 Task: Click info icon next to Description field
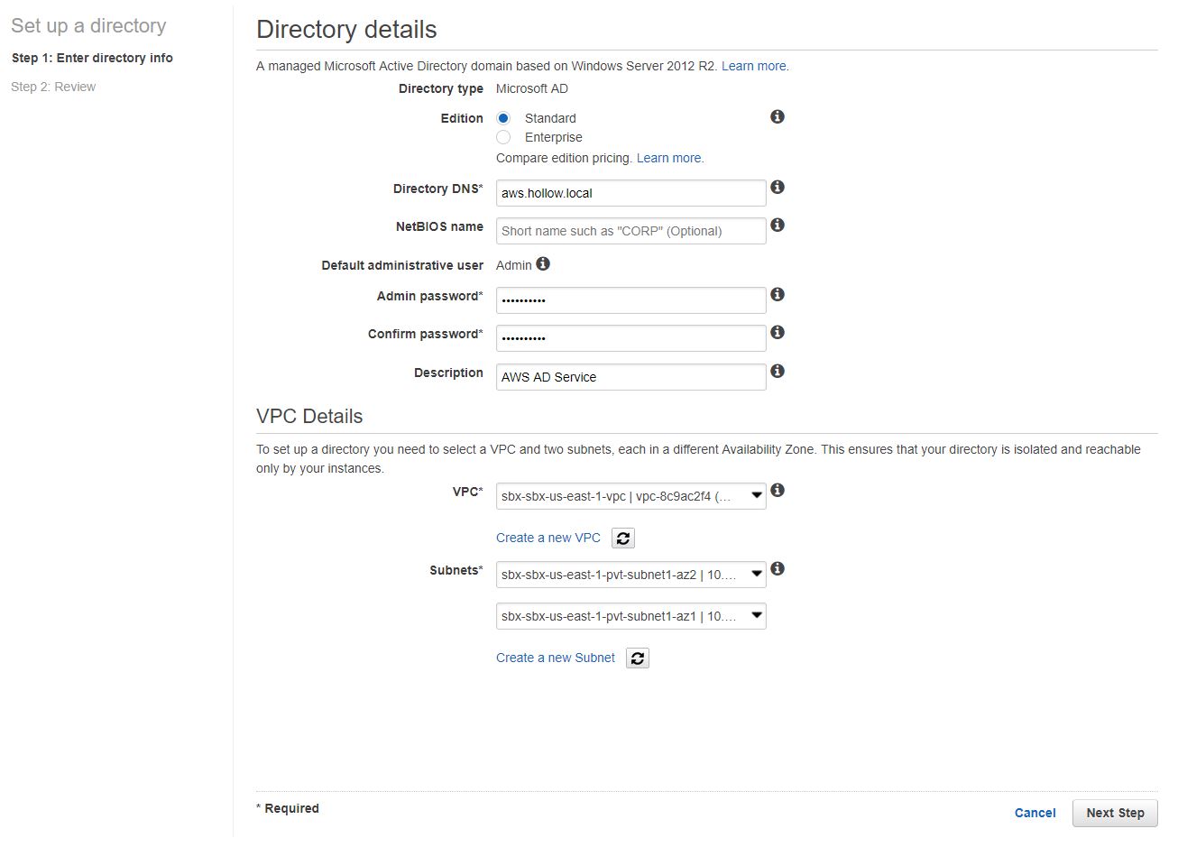tap(777, 372)
